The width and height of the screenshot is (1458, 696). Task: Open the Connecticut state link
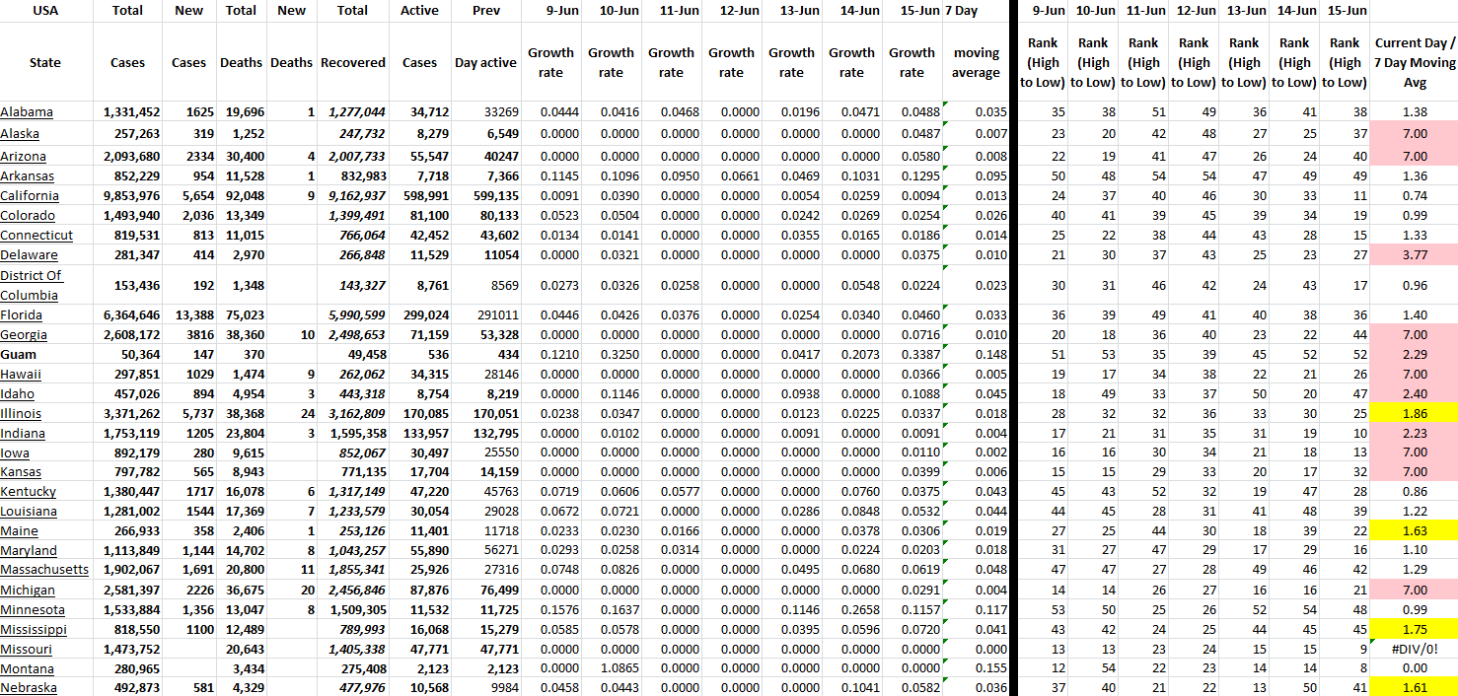(x=36, y=236)
